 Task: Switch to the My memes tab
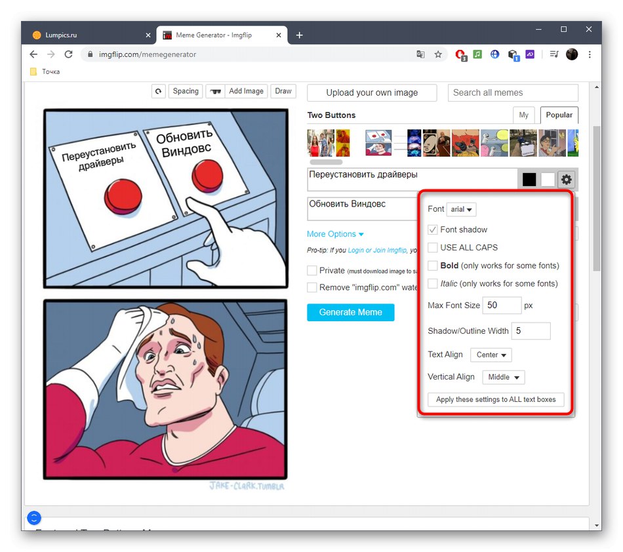click(524, 115)
